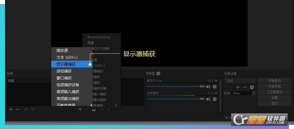The width and height of the screenshot is (294, 129).
Task: Remove selected scene with minus icon
Action: pos(18,109)
